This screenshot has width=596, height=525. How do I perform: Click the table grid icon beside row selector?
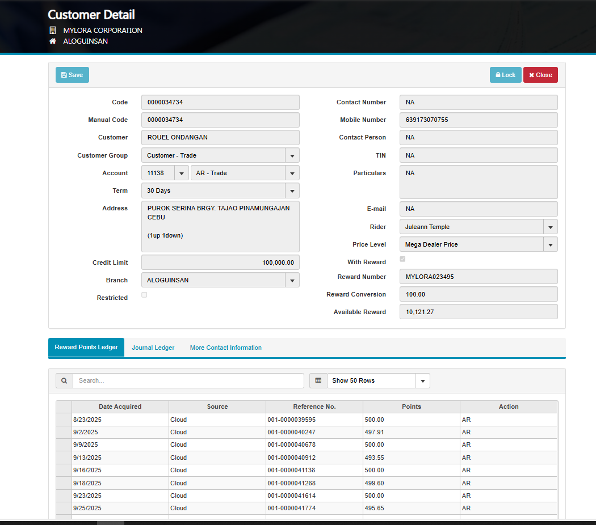318,381
